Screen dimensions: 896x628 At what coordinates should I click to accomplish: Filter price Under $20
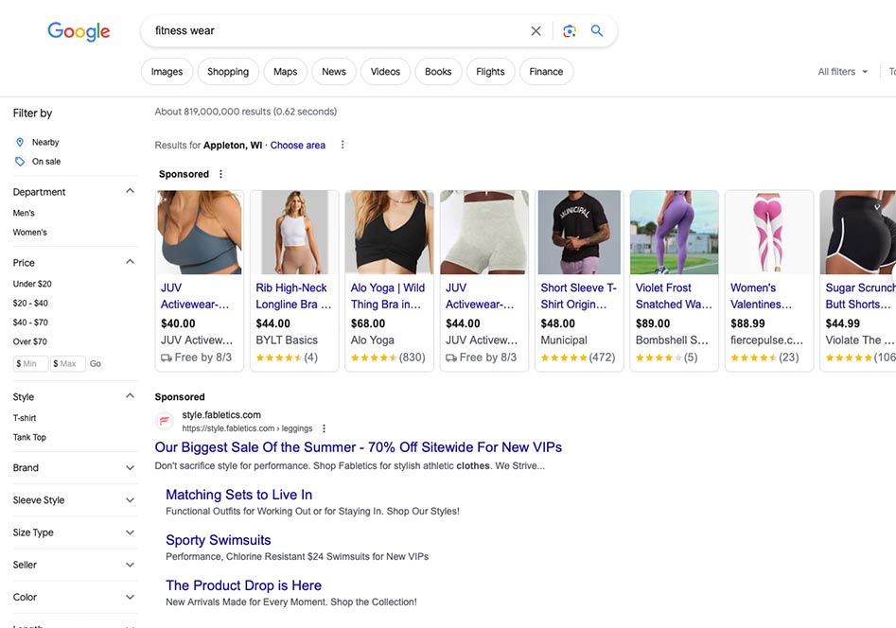(32, 284)
